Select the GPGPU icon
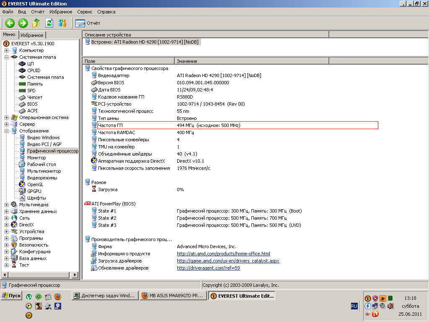429x322 pixels. pyautogui.click(x=22, y=191)
